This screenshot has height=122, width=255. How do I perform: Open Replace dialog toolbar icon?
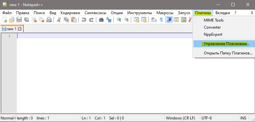[x=109, y=20]
